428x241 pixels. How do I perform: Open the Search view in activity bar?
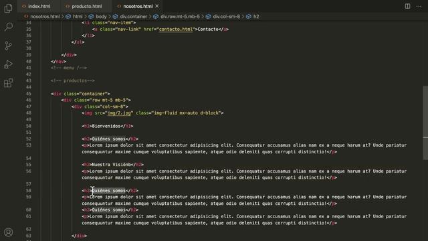pos(9,27)
